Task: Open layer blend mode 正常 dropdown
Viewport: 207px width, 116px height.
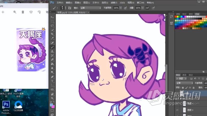Action: pos(185,83)
